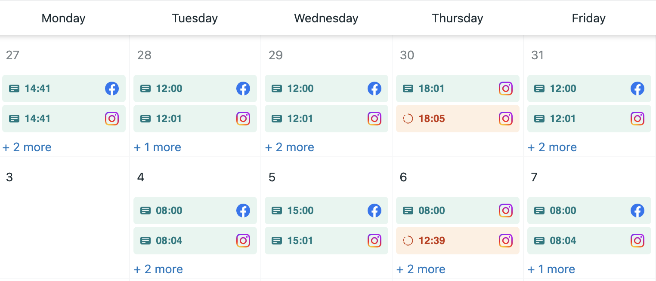Click the Instagram icon on Thursday's 18:01 post
Image resolution: width=656 pixels, height=281 pixels.
pyautogui.click(x=506, y=89)
